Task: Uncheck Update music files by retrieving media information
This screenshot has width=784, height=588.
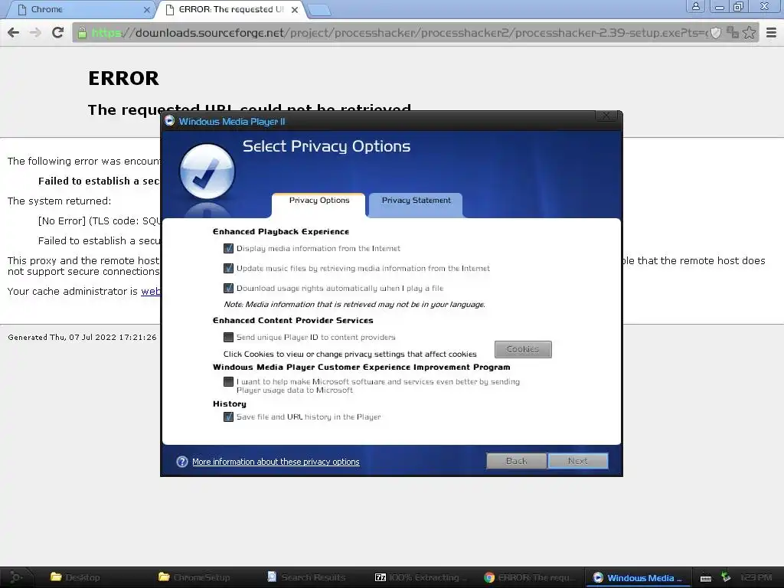Action: pyautogui.click(x=228, y=269)
